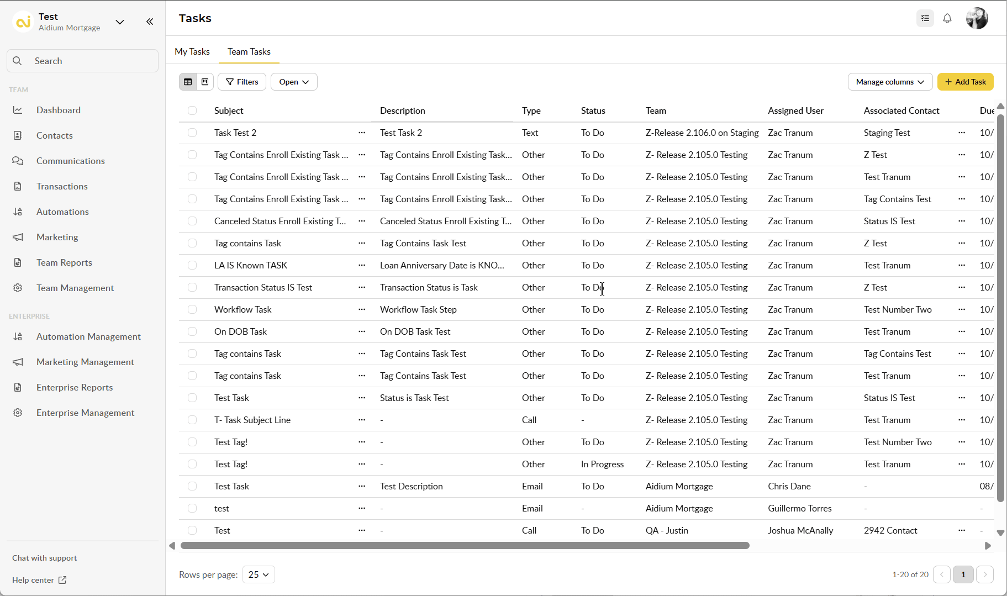Check the Task Test 2 row checkbox
Viewport: 1007px width, 596px height.
click(x=192, y=133)
